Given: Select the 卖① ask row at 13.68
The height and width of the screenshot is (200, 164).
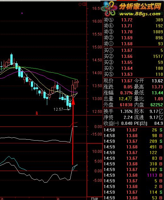Looking at the screenshot, I should [x=133, y=44].
